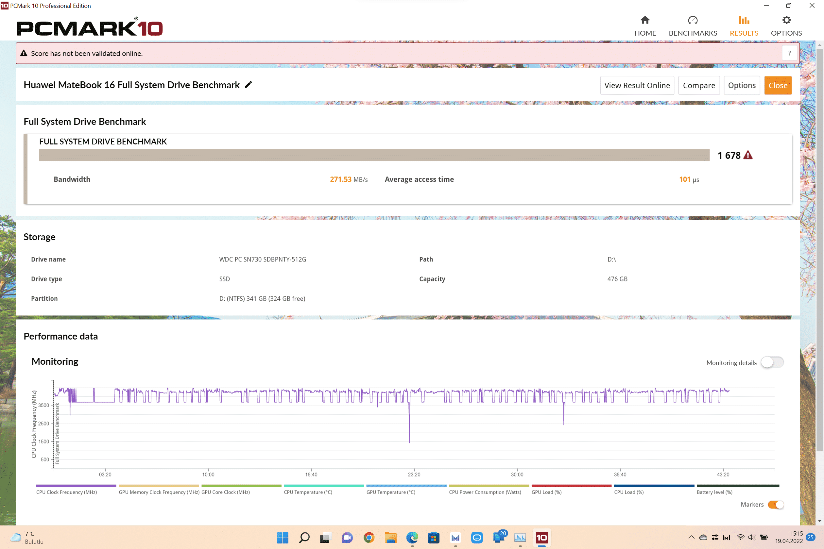Open the result Options dropdown button

click(742, 85)
